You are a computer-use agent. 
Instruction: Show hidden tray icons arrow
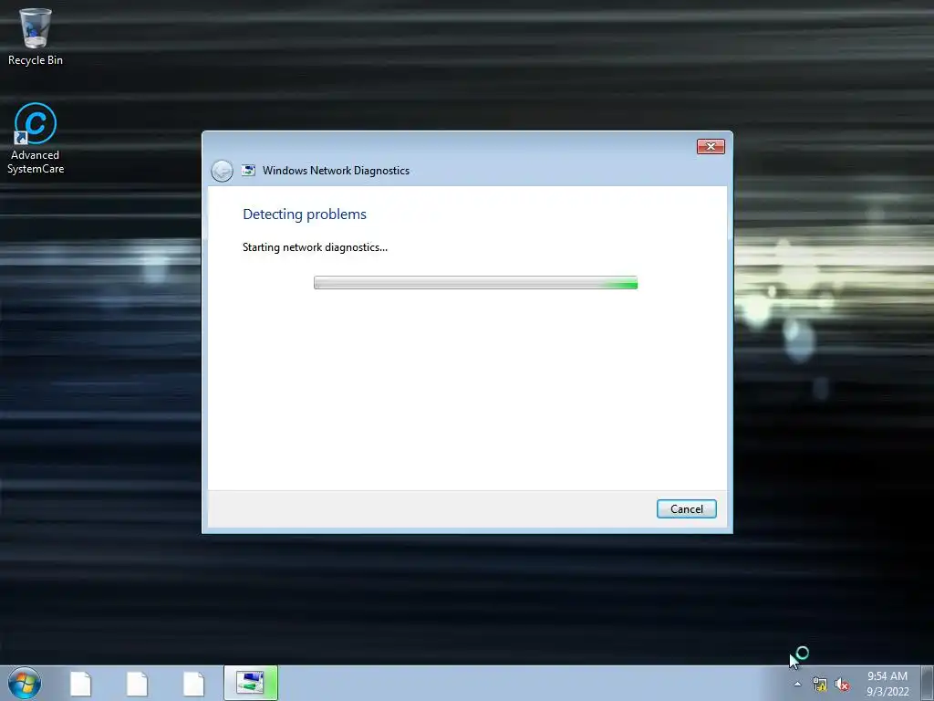pos(797,684)
